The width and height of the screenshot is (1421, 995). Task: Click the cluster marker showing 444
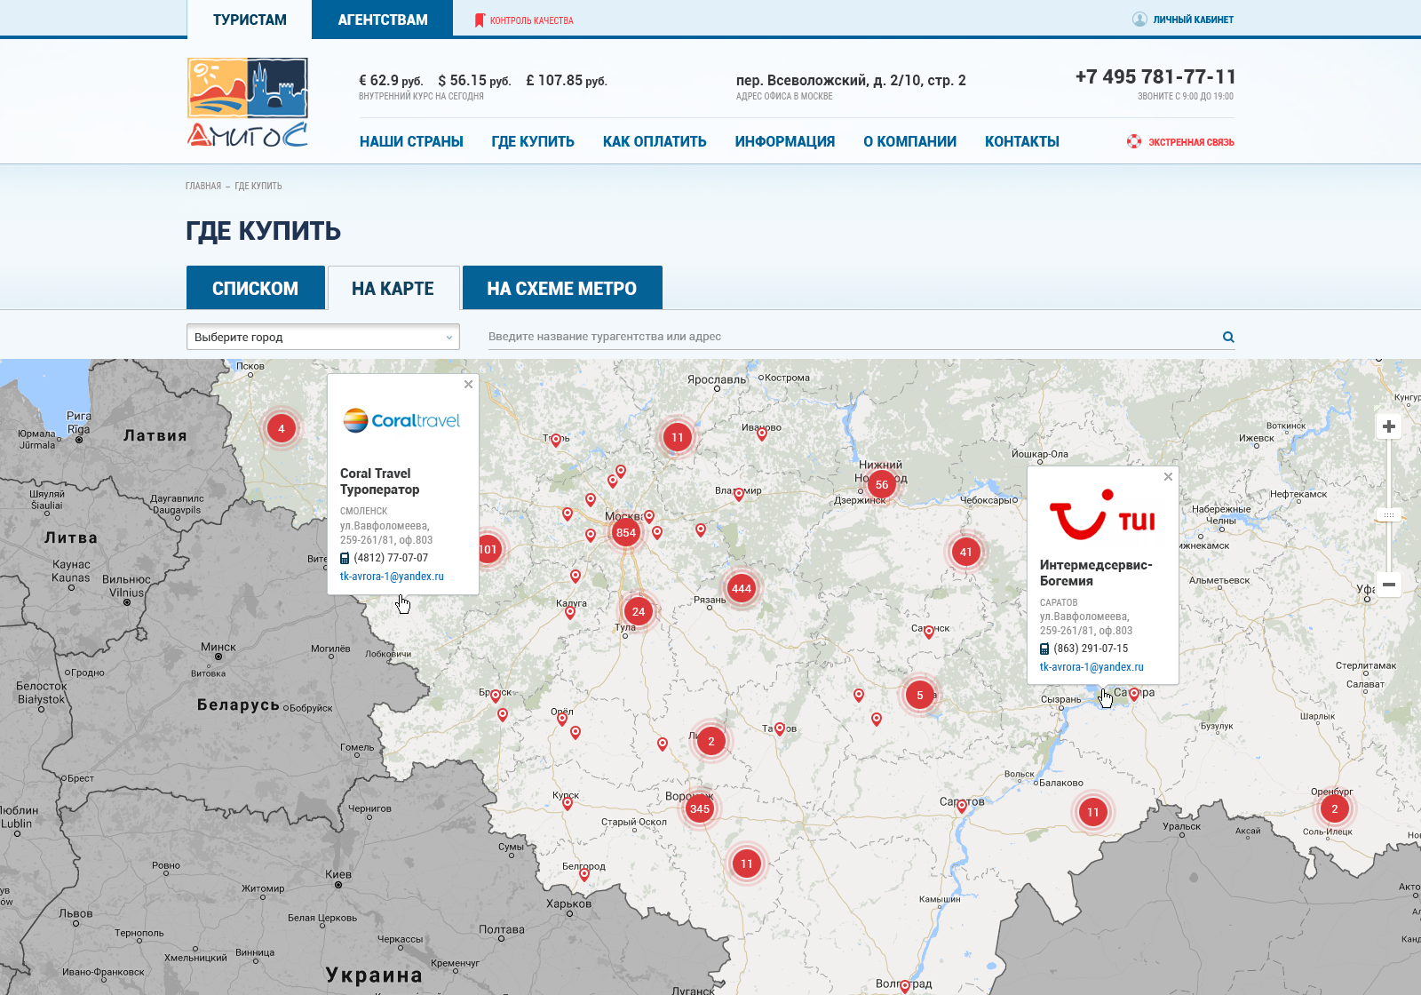[742, 588]
